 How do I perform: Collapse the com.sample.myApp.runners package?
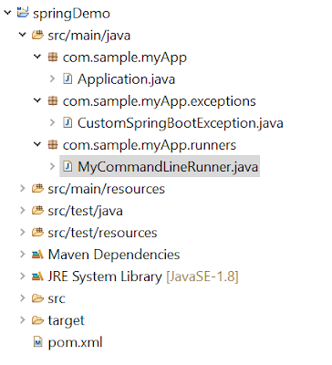(x=37, y=144)
